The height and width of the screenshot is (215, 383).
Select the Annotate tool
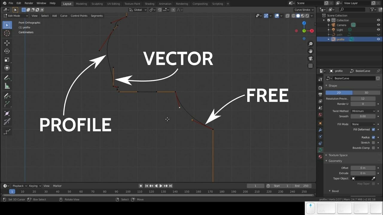click(7, 78)
